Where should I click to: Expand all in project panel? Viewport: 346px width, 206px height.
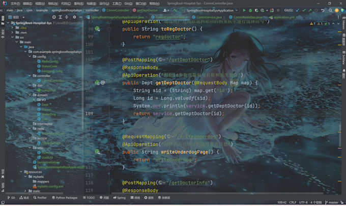(60, 17)
